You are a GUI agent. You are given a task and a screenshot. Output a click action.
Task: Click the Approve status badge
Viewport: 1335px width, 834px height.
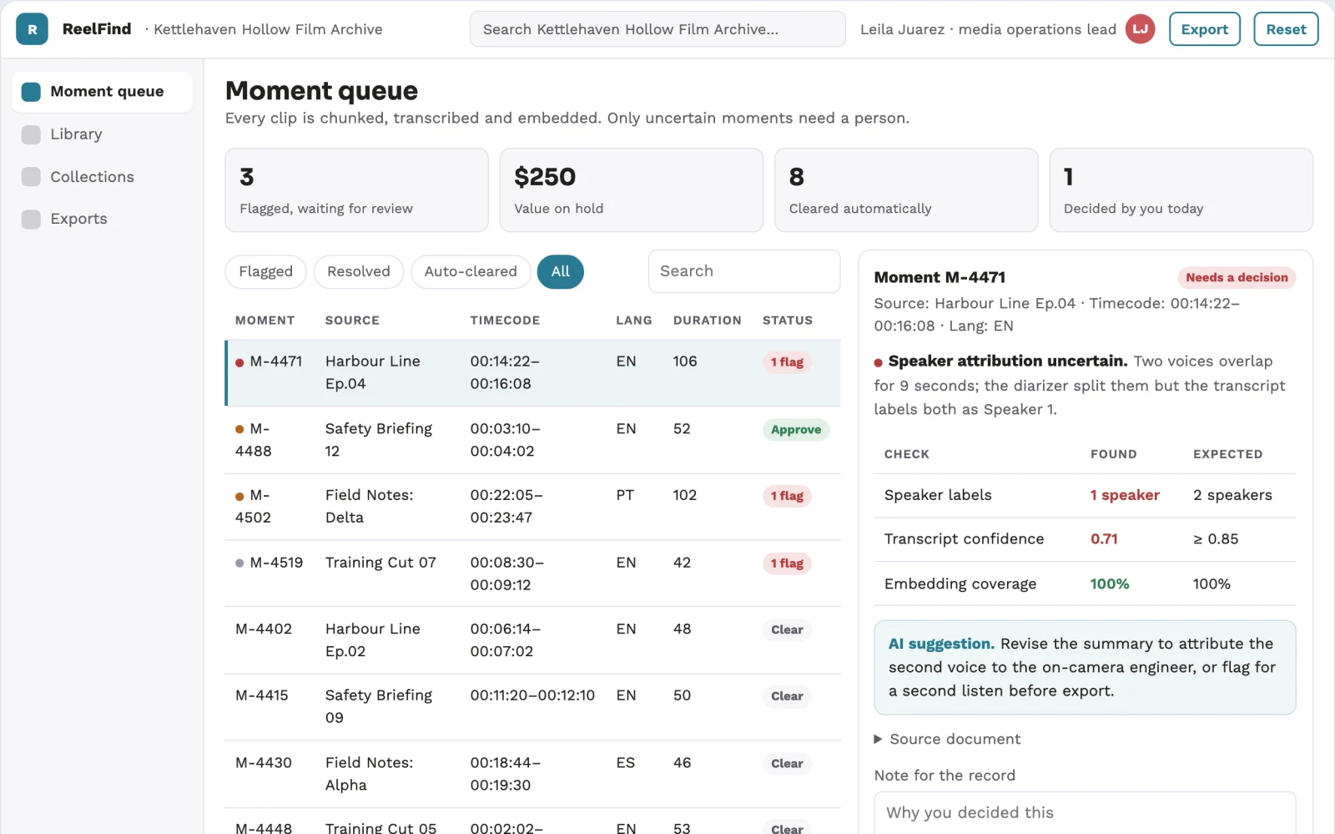(796, 430)
